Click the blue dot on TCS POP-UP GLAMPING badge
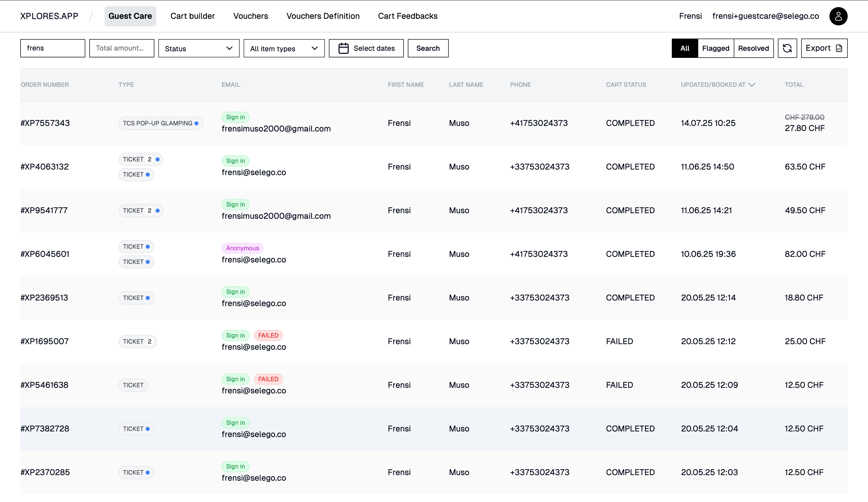This screenshot has width=868, height=502. [197, 123]
